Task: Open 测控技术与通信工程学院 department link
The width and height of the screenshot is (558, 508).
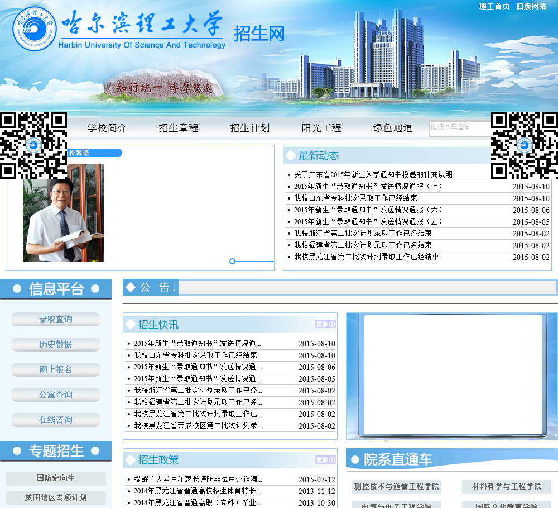Action: click(396, 487)
